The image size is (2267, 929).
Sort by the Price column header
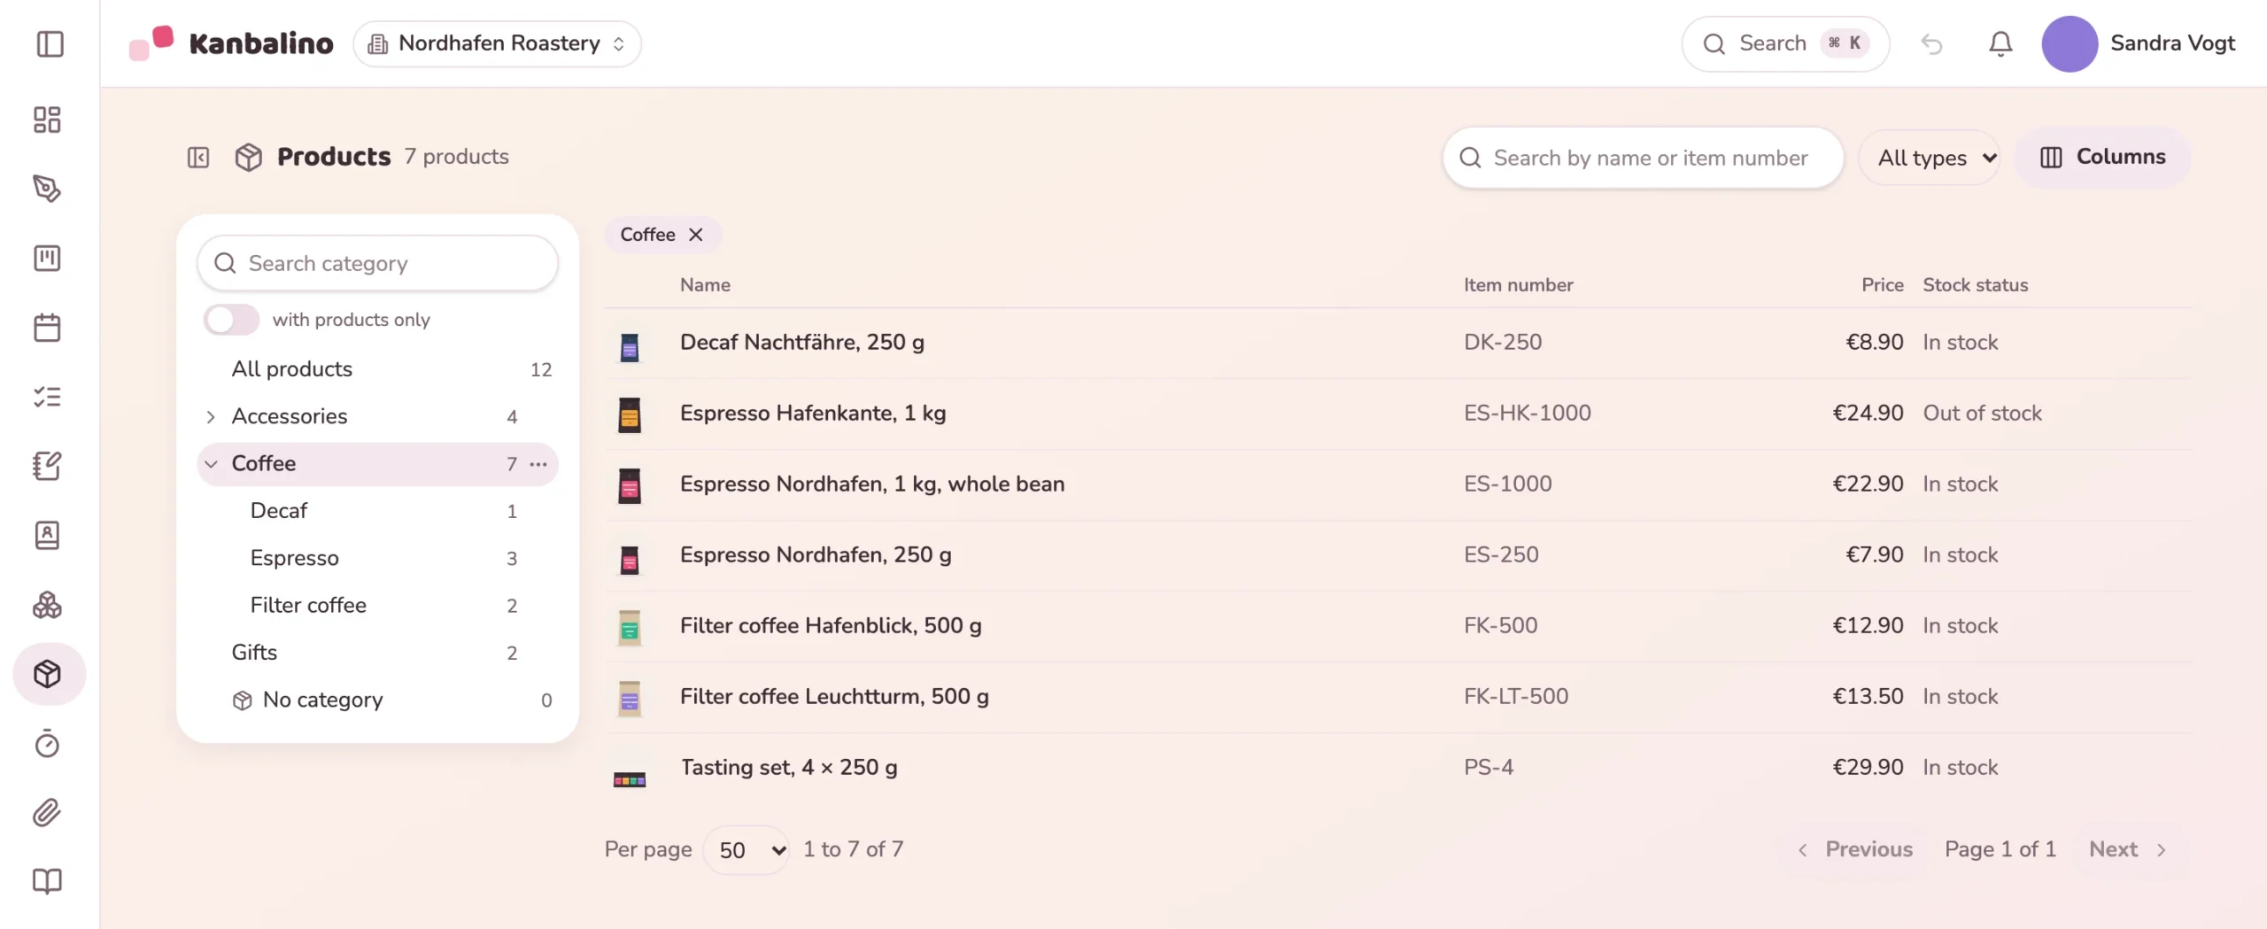pyautogui.click(x=1882, y=285)
